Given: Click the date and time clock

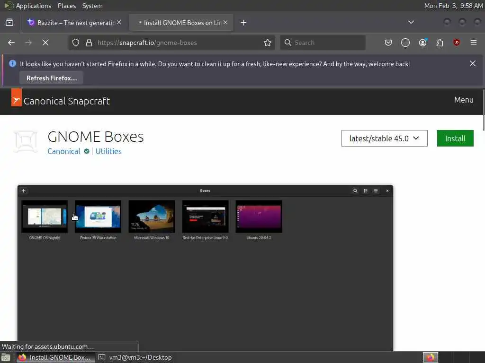Looking at the screenshot, I should pos(453,6).
